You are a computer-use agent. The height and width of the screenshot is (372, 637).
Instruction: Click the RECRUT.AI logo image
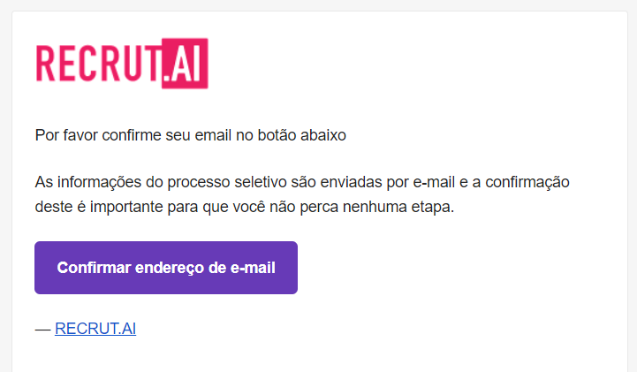point(122,64)
